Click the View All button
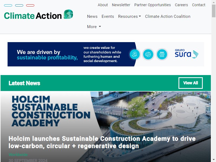216x162 pixels. pos(191,83)
